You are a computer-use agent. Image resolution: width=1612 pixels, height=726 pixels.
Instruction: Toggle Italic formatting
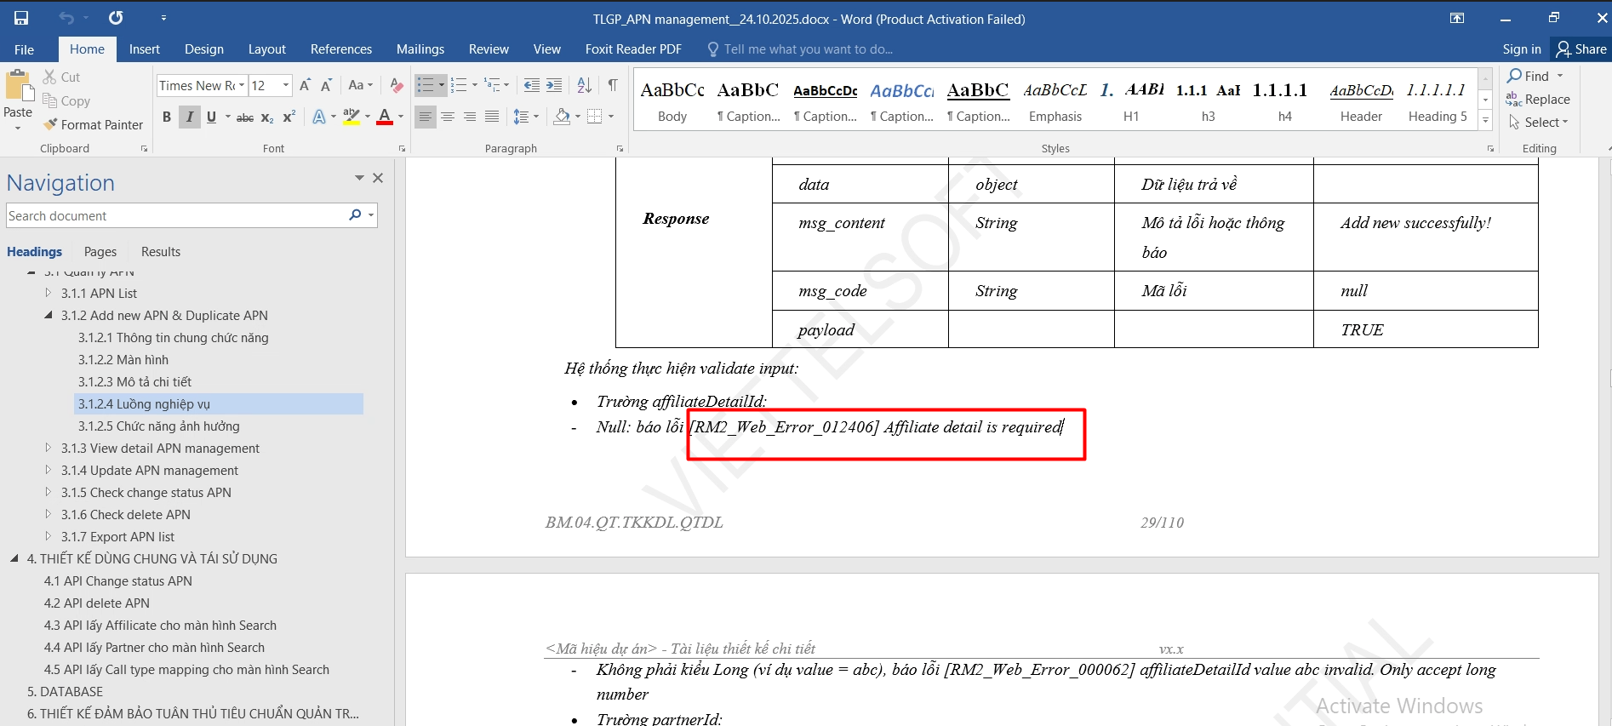[x=189, y=117]
